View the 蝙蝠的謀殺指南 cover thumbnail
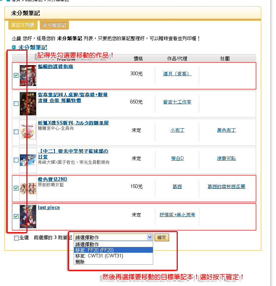 pos(28,76)
